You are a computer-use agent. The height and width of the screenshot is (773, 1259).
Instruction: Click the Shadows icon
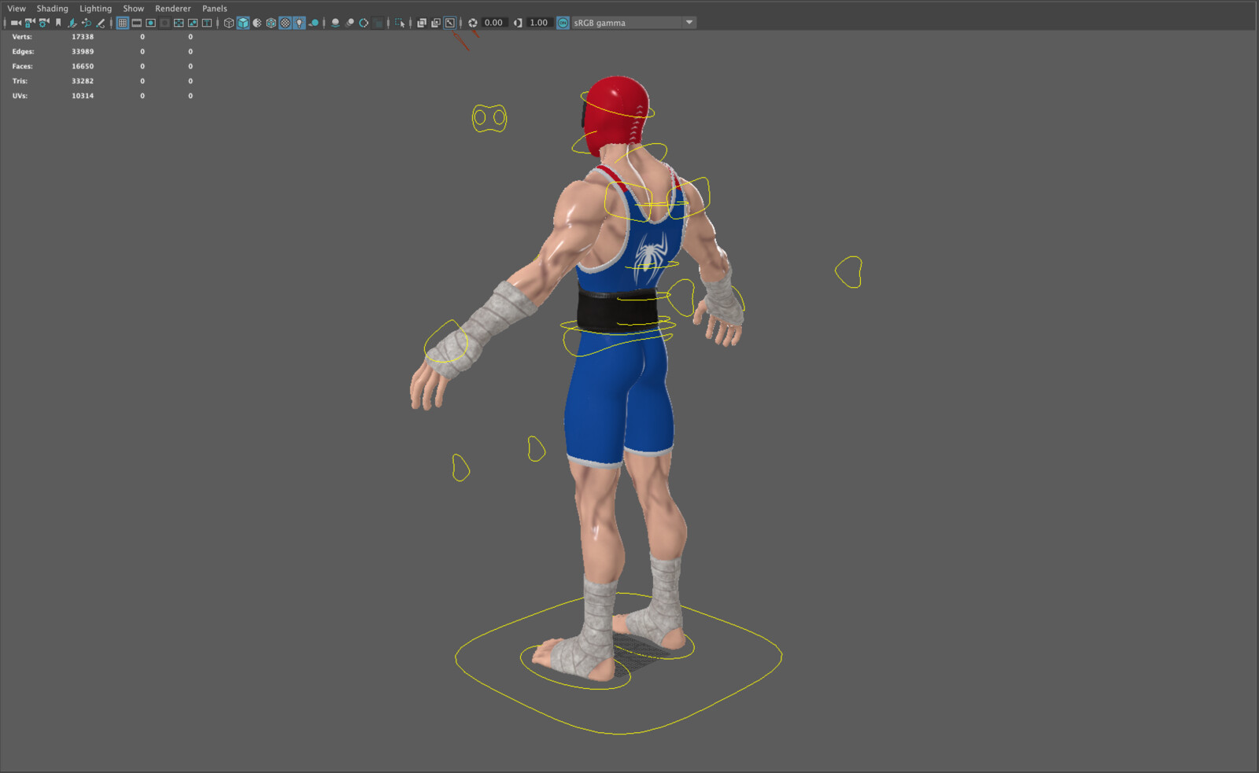[x=314, y=23]
